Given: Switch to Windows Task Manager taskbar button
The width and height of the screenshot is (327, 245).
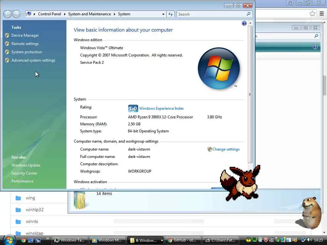Looking at the screenshot, I should pos(70,240).
